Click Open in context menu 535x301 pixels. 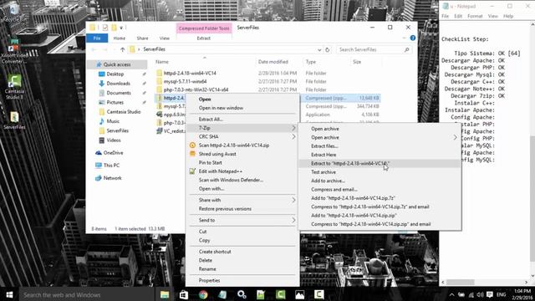(205, 99)
